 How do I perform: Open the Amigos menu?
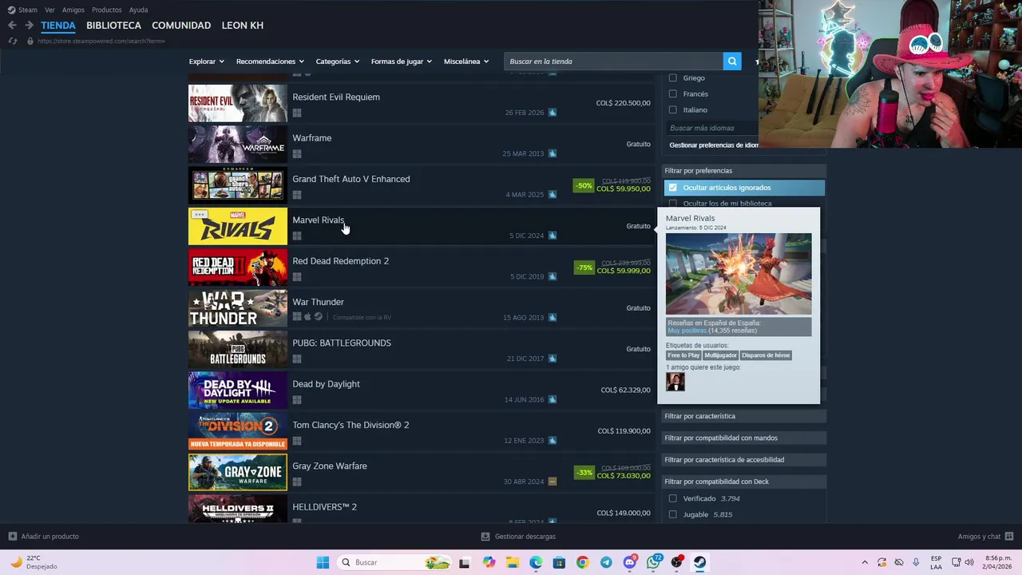[73, 10]
